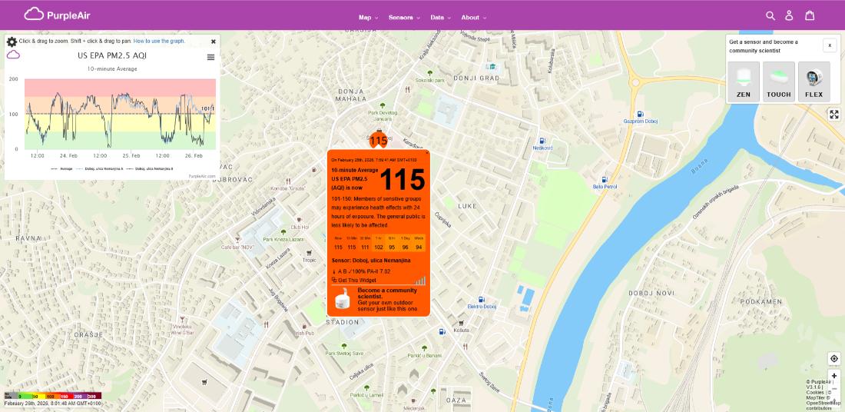
Task: Click the user account icon
Action: pyautogui.click(x=789, y=15)
